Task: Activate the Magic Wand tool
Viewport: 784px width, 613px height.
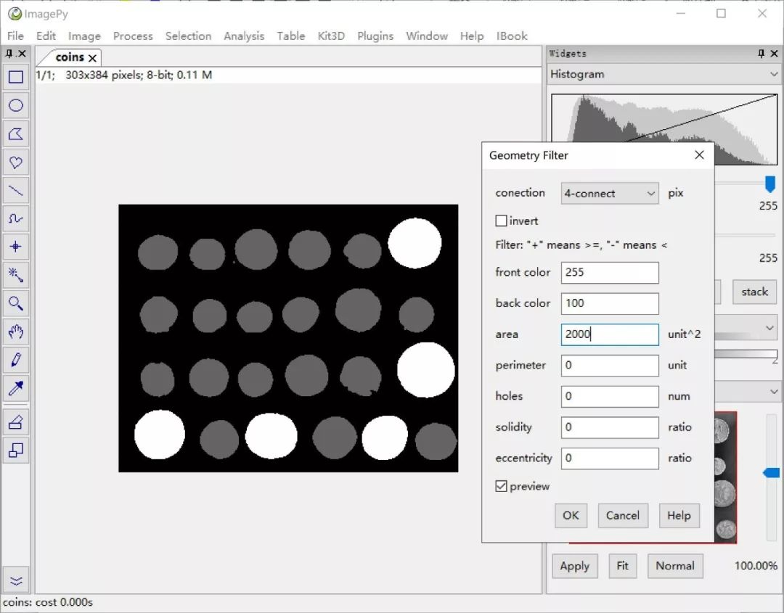Action: pyautogui.click(x=16, y=275)
